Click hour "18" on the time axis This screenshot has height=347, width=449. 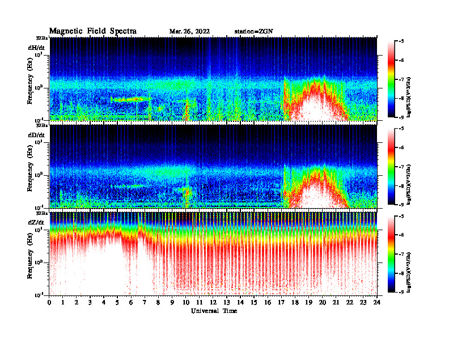(295, 302)
